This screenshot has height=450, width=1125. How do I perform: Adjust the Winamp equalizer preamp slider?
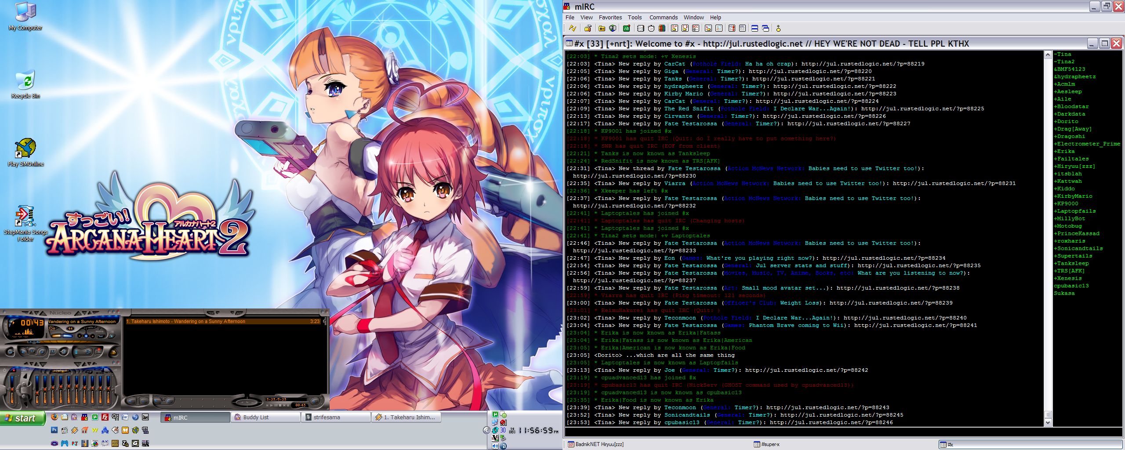[13, 389]
